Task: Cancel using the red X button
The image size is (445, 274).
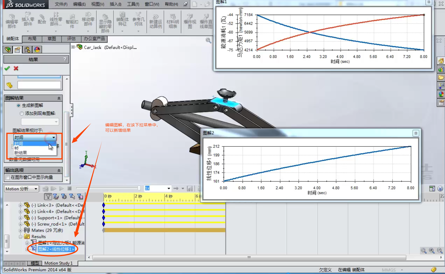Action: coord(16,68)
